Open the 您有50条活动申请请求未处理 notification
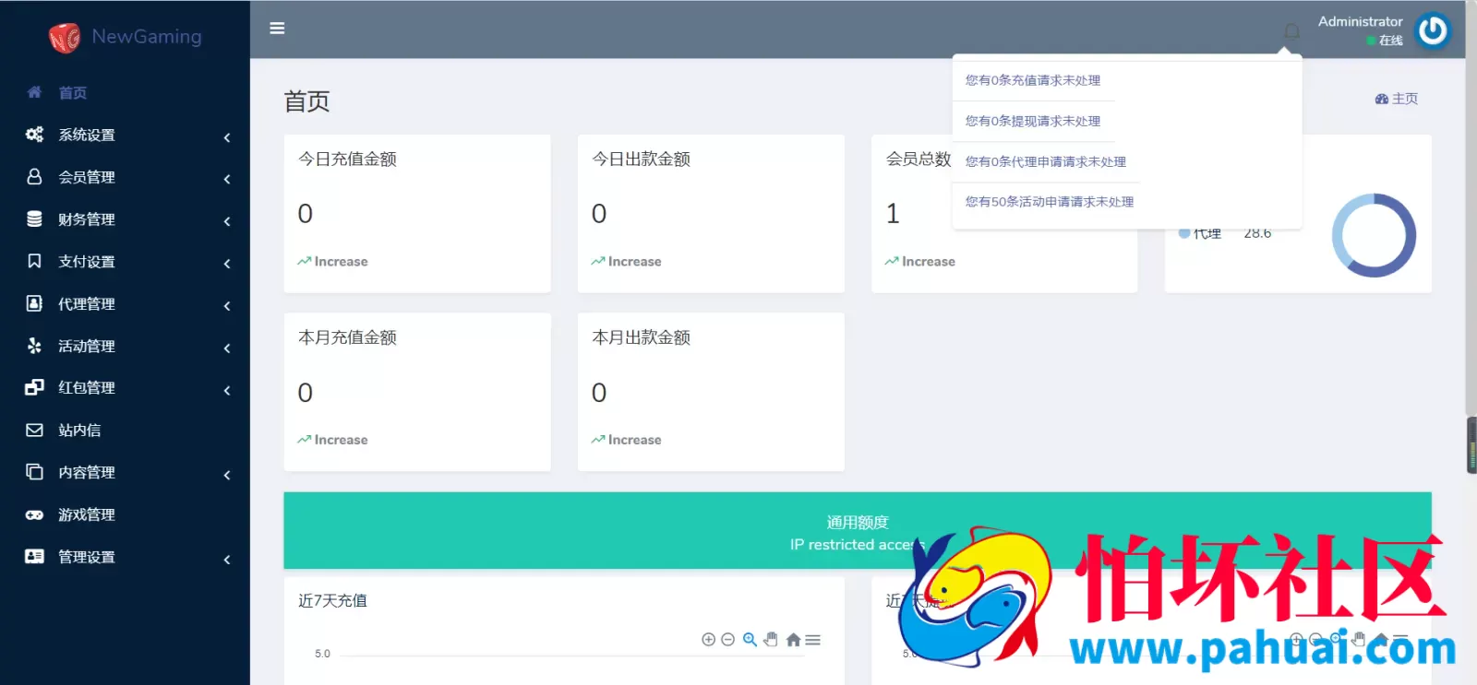The image size is (1477, 685). 1050,202
